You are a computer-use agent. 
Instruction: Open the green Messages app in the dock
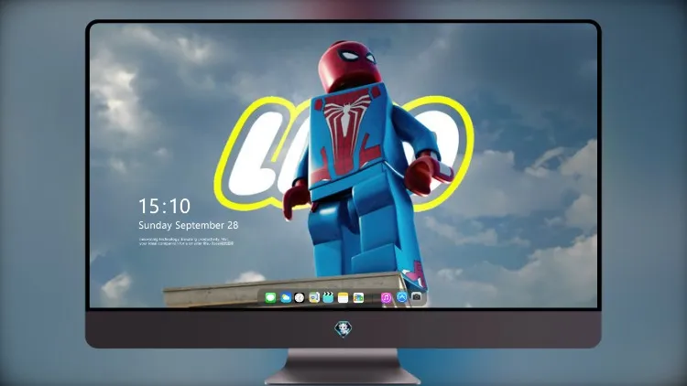[x=270, y=297]
